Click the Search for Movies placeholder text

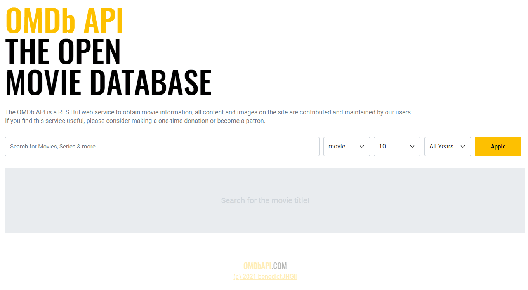tap(52, 146)
